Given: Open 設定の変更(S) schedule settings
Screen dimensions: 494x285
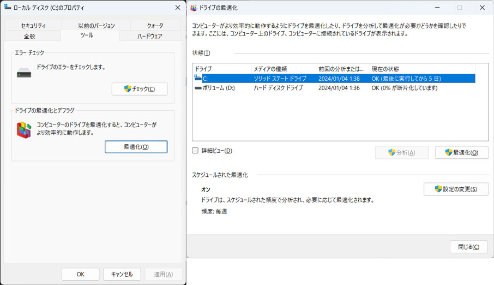Looking at the screenshot, I should pyautogui.click(x=456, y=189).
